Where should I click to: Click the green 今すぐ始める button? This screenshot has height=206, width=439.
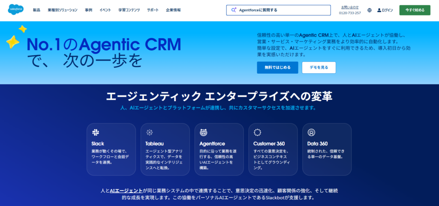pos(415,10)
